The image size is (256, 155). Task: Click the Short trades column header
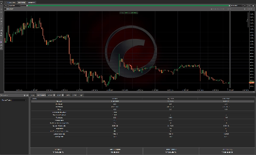[x=226, y=99]
